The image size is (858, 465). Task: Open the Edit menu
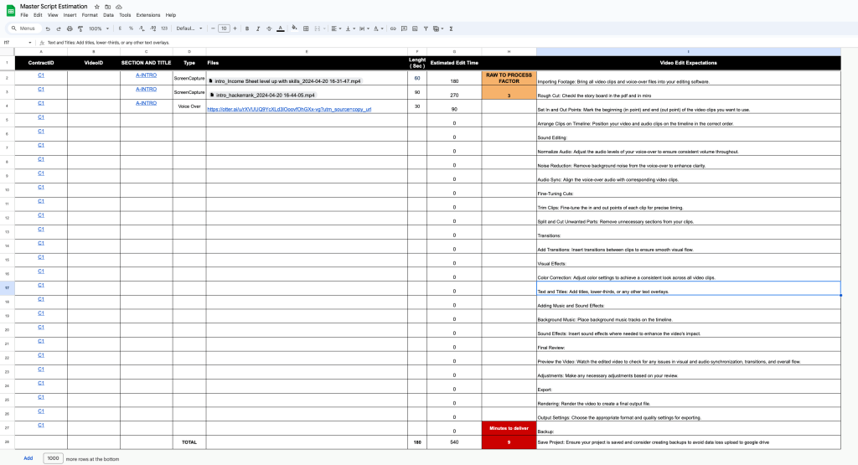coord(38,15)
